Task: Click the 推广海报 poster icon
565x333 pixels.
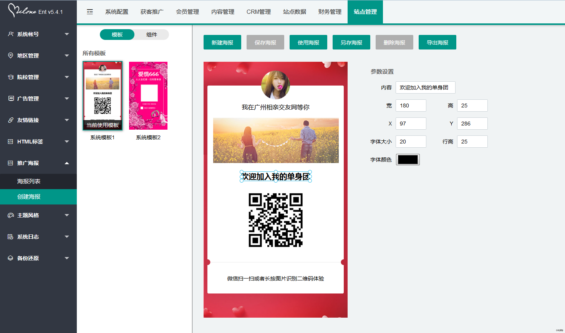Action: [11, 163]
